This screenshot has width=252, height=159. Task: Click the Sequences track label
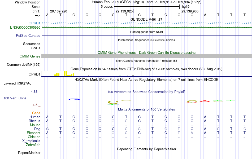pos(32,44)
